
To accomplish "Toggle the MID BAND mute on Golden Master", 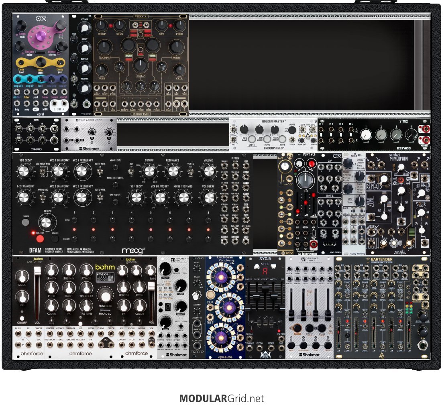I will pos(267,139).
